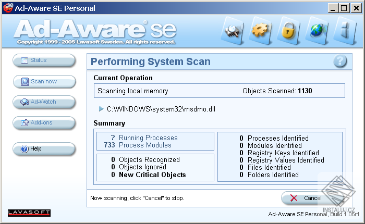Close the Ad-Aware window
365x224 pixels.
pyautogui.click(x=356, y=8)
